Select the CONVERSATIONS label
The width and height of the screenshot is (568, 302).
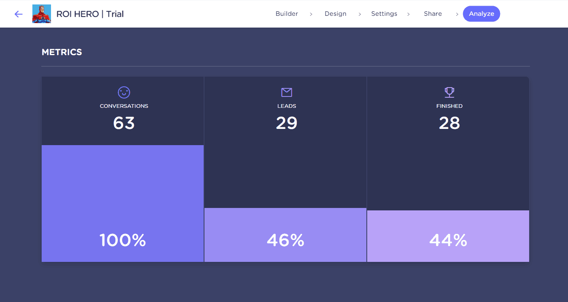(x=124, y=106)
